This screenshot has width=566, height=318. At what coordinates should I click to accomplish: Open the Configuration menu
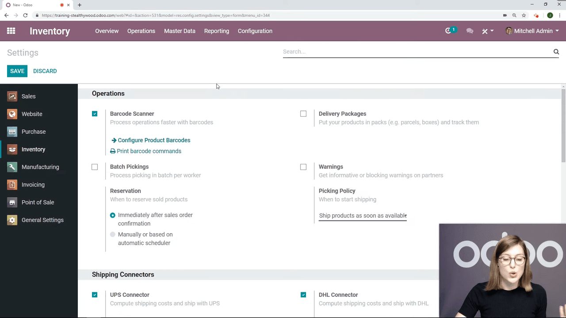point(255,31)
